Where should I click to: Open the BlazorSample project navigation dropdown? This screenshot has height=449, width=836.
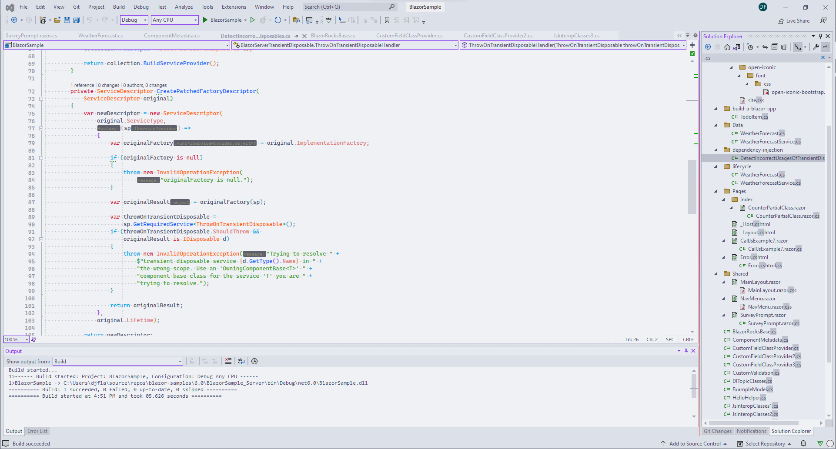(x=117, y=45)
